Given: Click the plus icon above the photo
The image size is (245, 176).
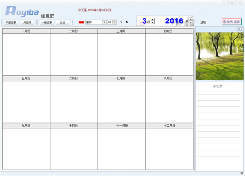Looking at the screenshot, I should (239, 29).
